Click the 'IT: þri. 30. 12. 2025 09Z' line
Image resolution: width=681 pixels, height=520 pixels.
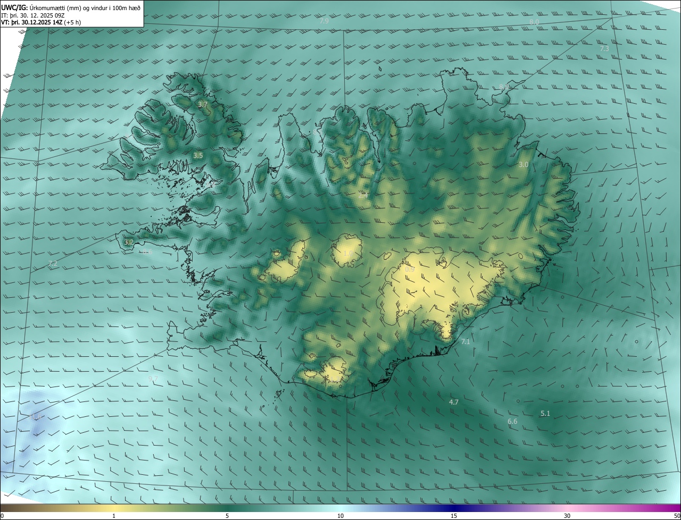[x=33, y=16]
